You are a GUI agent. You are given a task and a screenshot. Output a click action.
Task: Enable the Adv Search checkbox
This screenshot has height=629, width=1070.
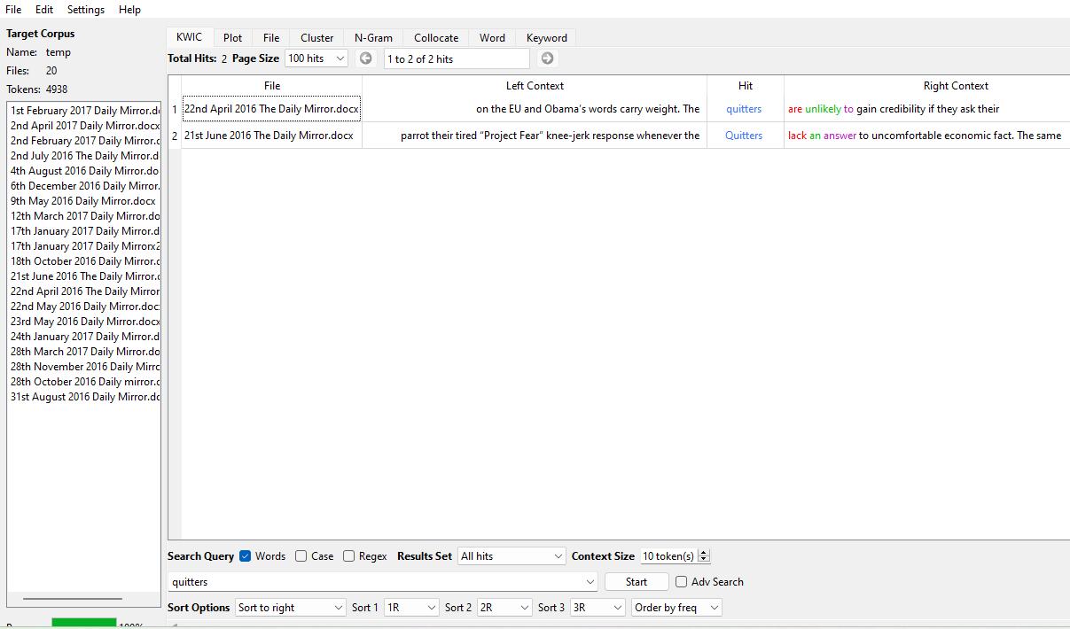682,582
